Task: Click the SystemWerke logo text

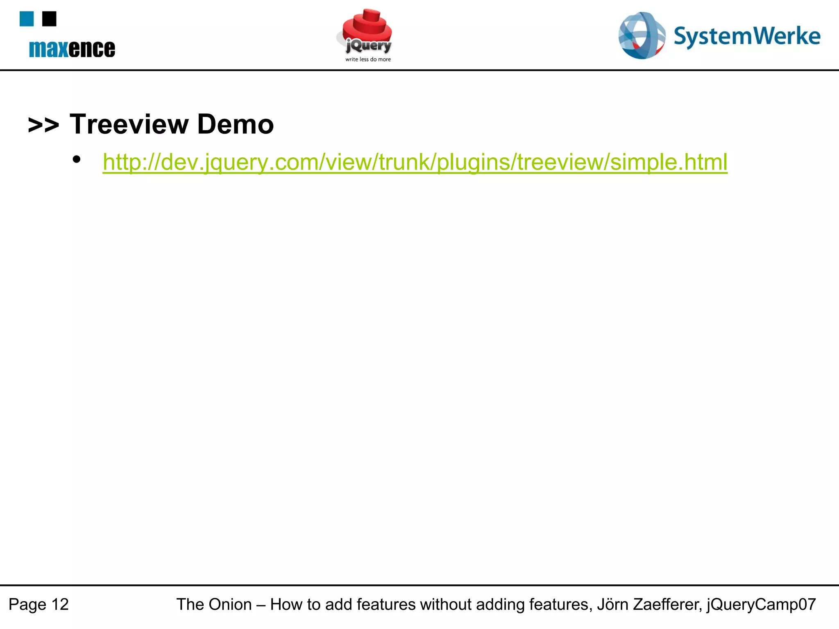Action: 747,36
